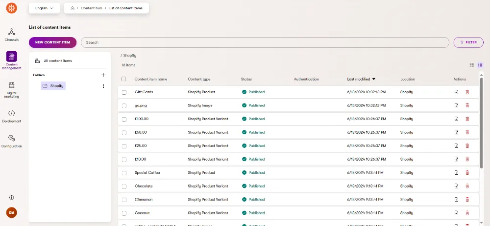
Task: Open Digital marketing in the sidebar
Action: tap(11, 88)
